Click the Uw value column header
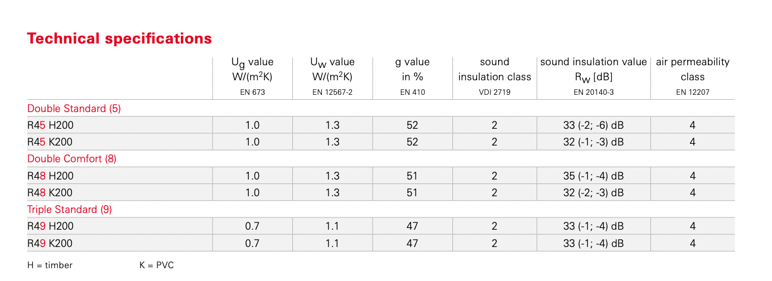The width and height of the screenshot is (772, 281). coord(332,69)
